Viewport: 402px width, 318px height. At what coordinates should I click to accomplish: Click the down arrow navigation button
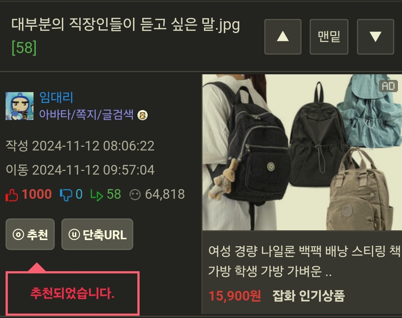coord(375,37)
